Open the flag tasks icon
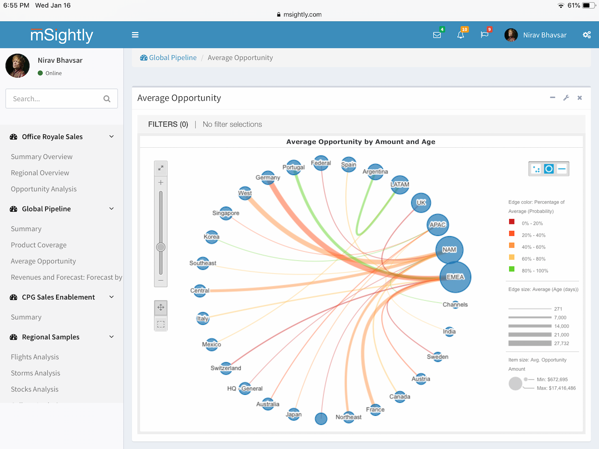Screen dimensions: 599x449 click(484, 35)
